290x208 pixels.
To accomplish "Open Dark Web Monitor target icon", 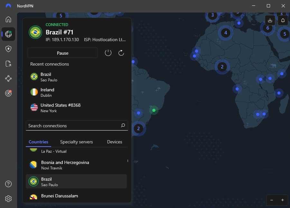I will click(8, 93).
